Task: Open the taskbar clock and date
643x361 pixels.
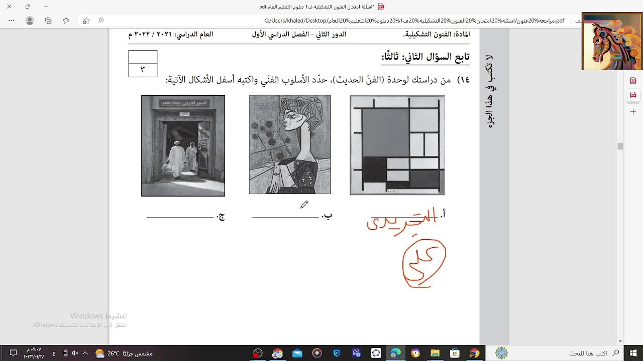Action: click(34, 353)
